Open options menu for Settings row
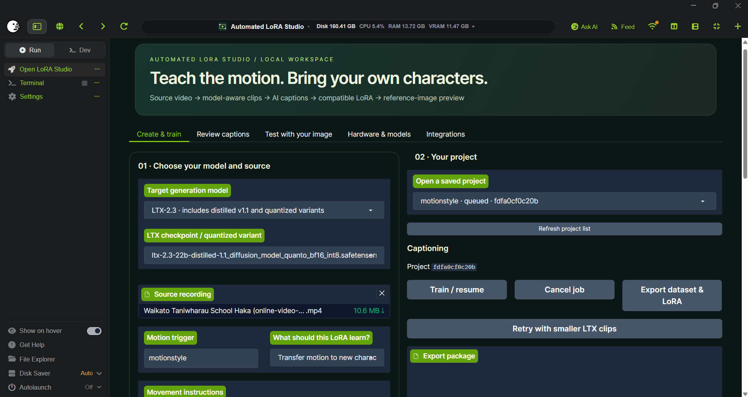 pos(97,96)
